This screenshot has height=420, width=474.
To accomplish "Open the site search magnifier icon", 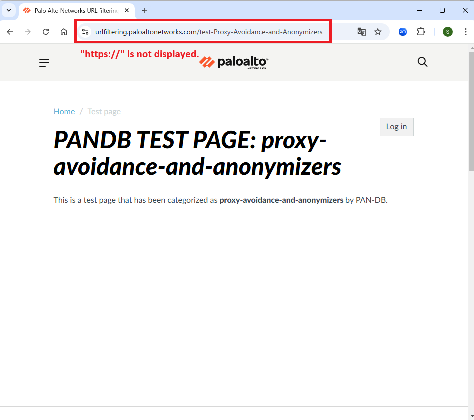I will tap(422, 62).
